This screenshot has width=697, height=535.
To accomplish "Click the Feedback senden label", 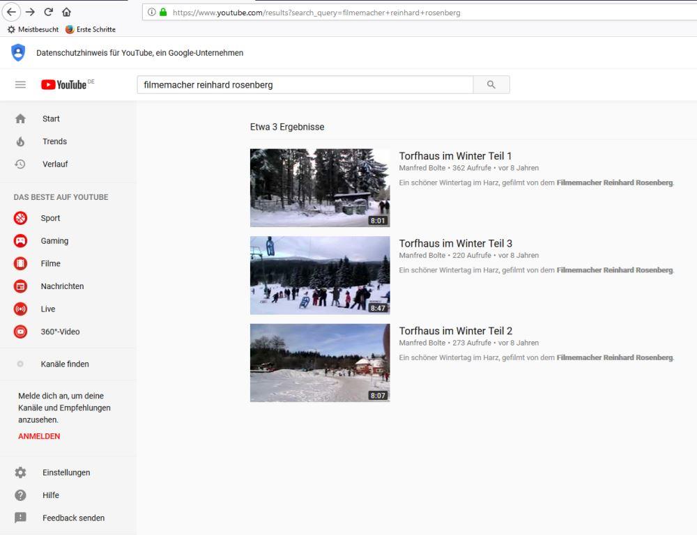I will [74, 518].
